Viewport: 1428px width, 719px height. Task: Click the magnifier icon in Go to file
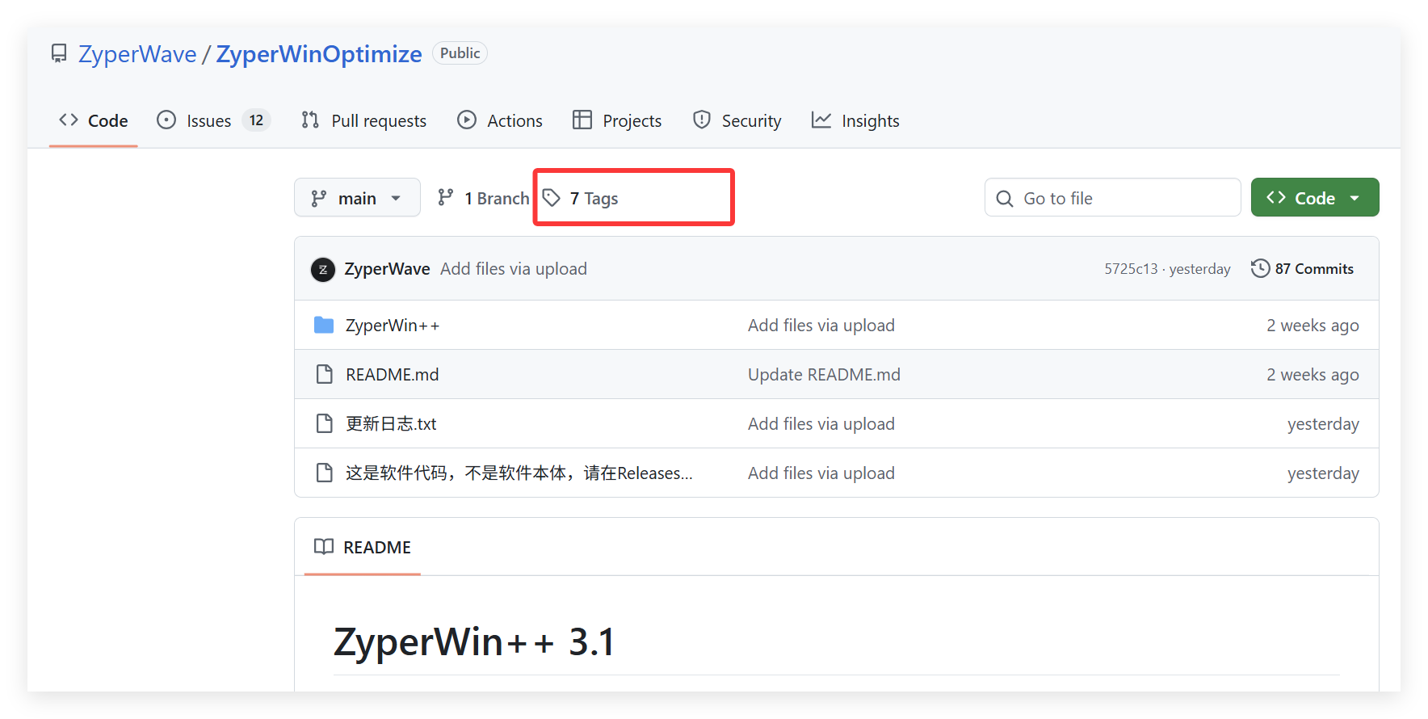1005,199
